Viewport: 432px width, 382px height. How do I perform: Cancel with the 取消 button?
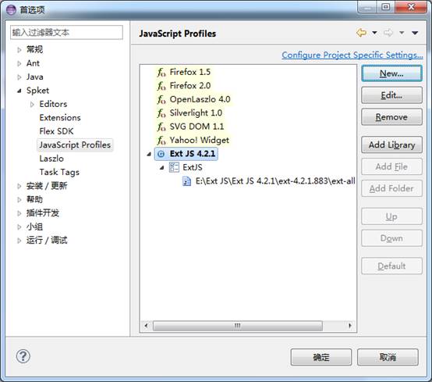click(x=388, y=357)
